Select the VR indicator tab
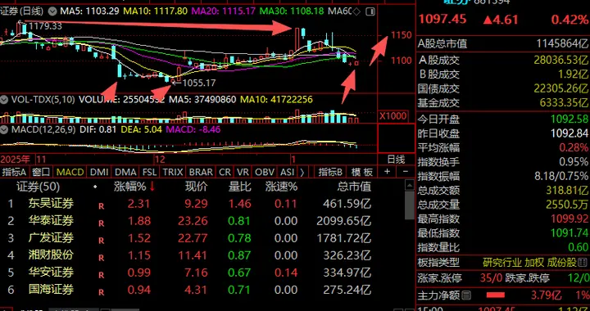Screen dimensions: 590x311 pyautogui.click(x=243, y=172)
